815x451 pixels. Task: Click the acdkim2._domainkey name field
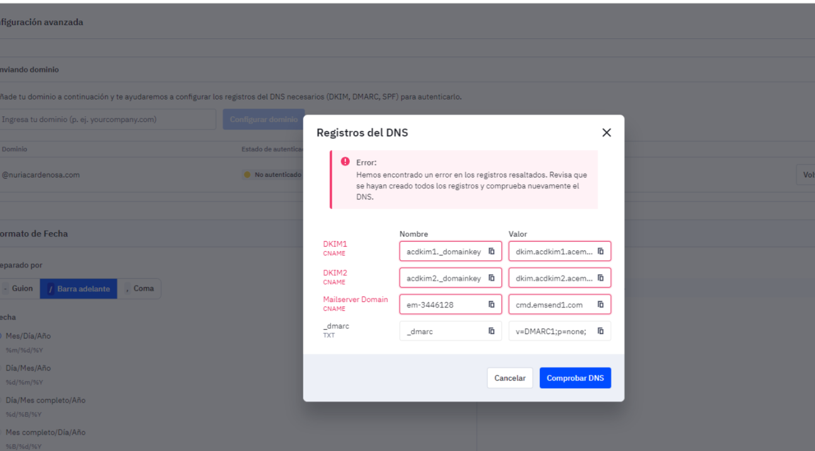point(451,277)
